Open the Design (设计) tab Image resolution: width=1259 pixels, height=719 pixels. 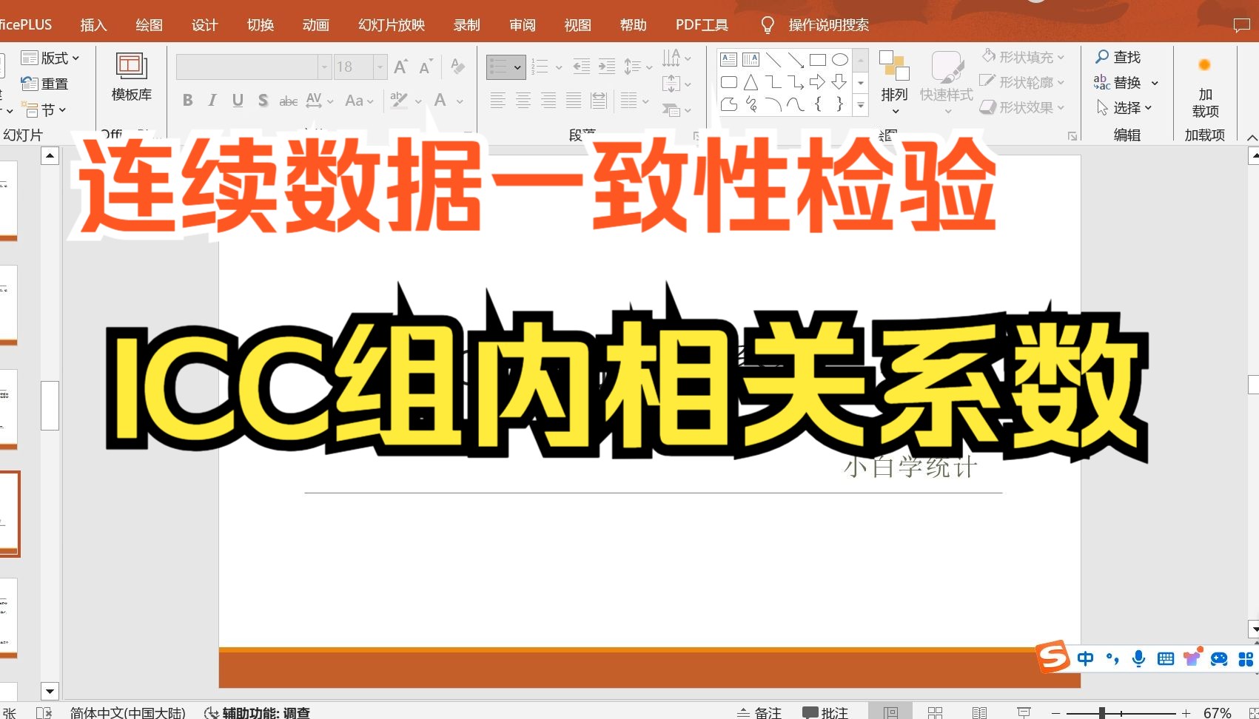[204, 25]
